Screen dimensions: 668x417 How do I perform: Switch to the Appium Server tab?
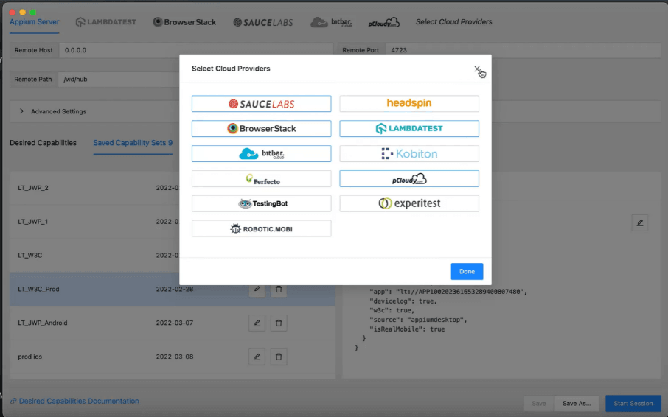pos(34,21)
